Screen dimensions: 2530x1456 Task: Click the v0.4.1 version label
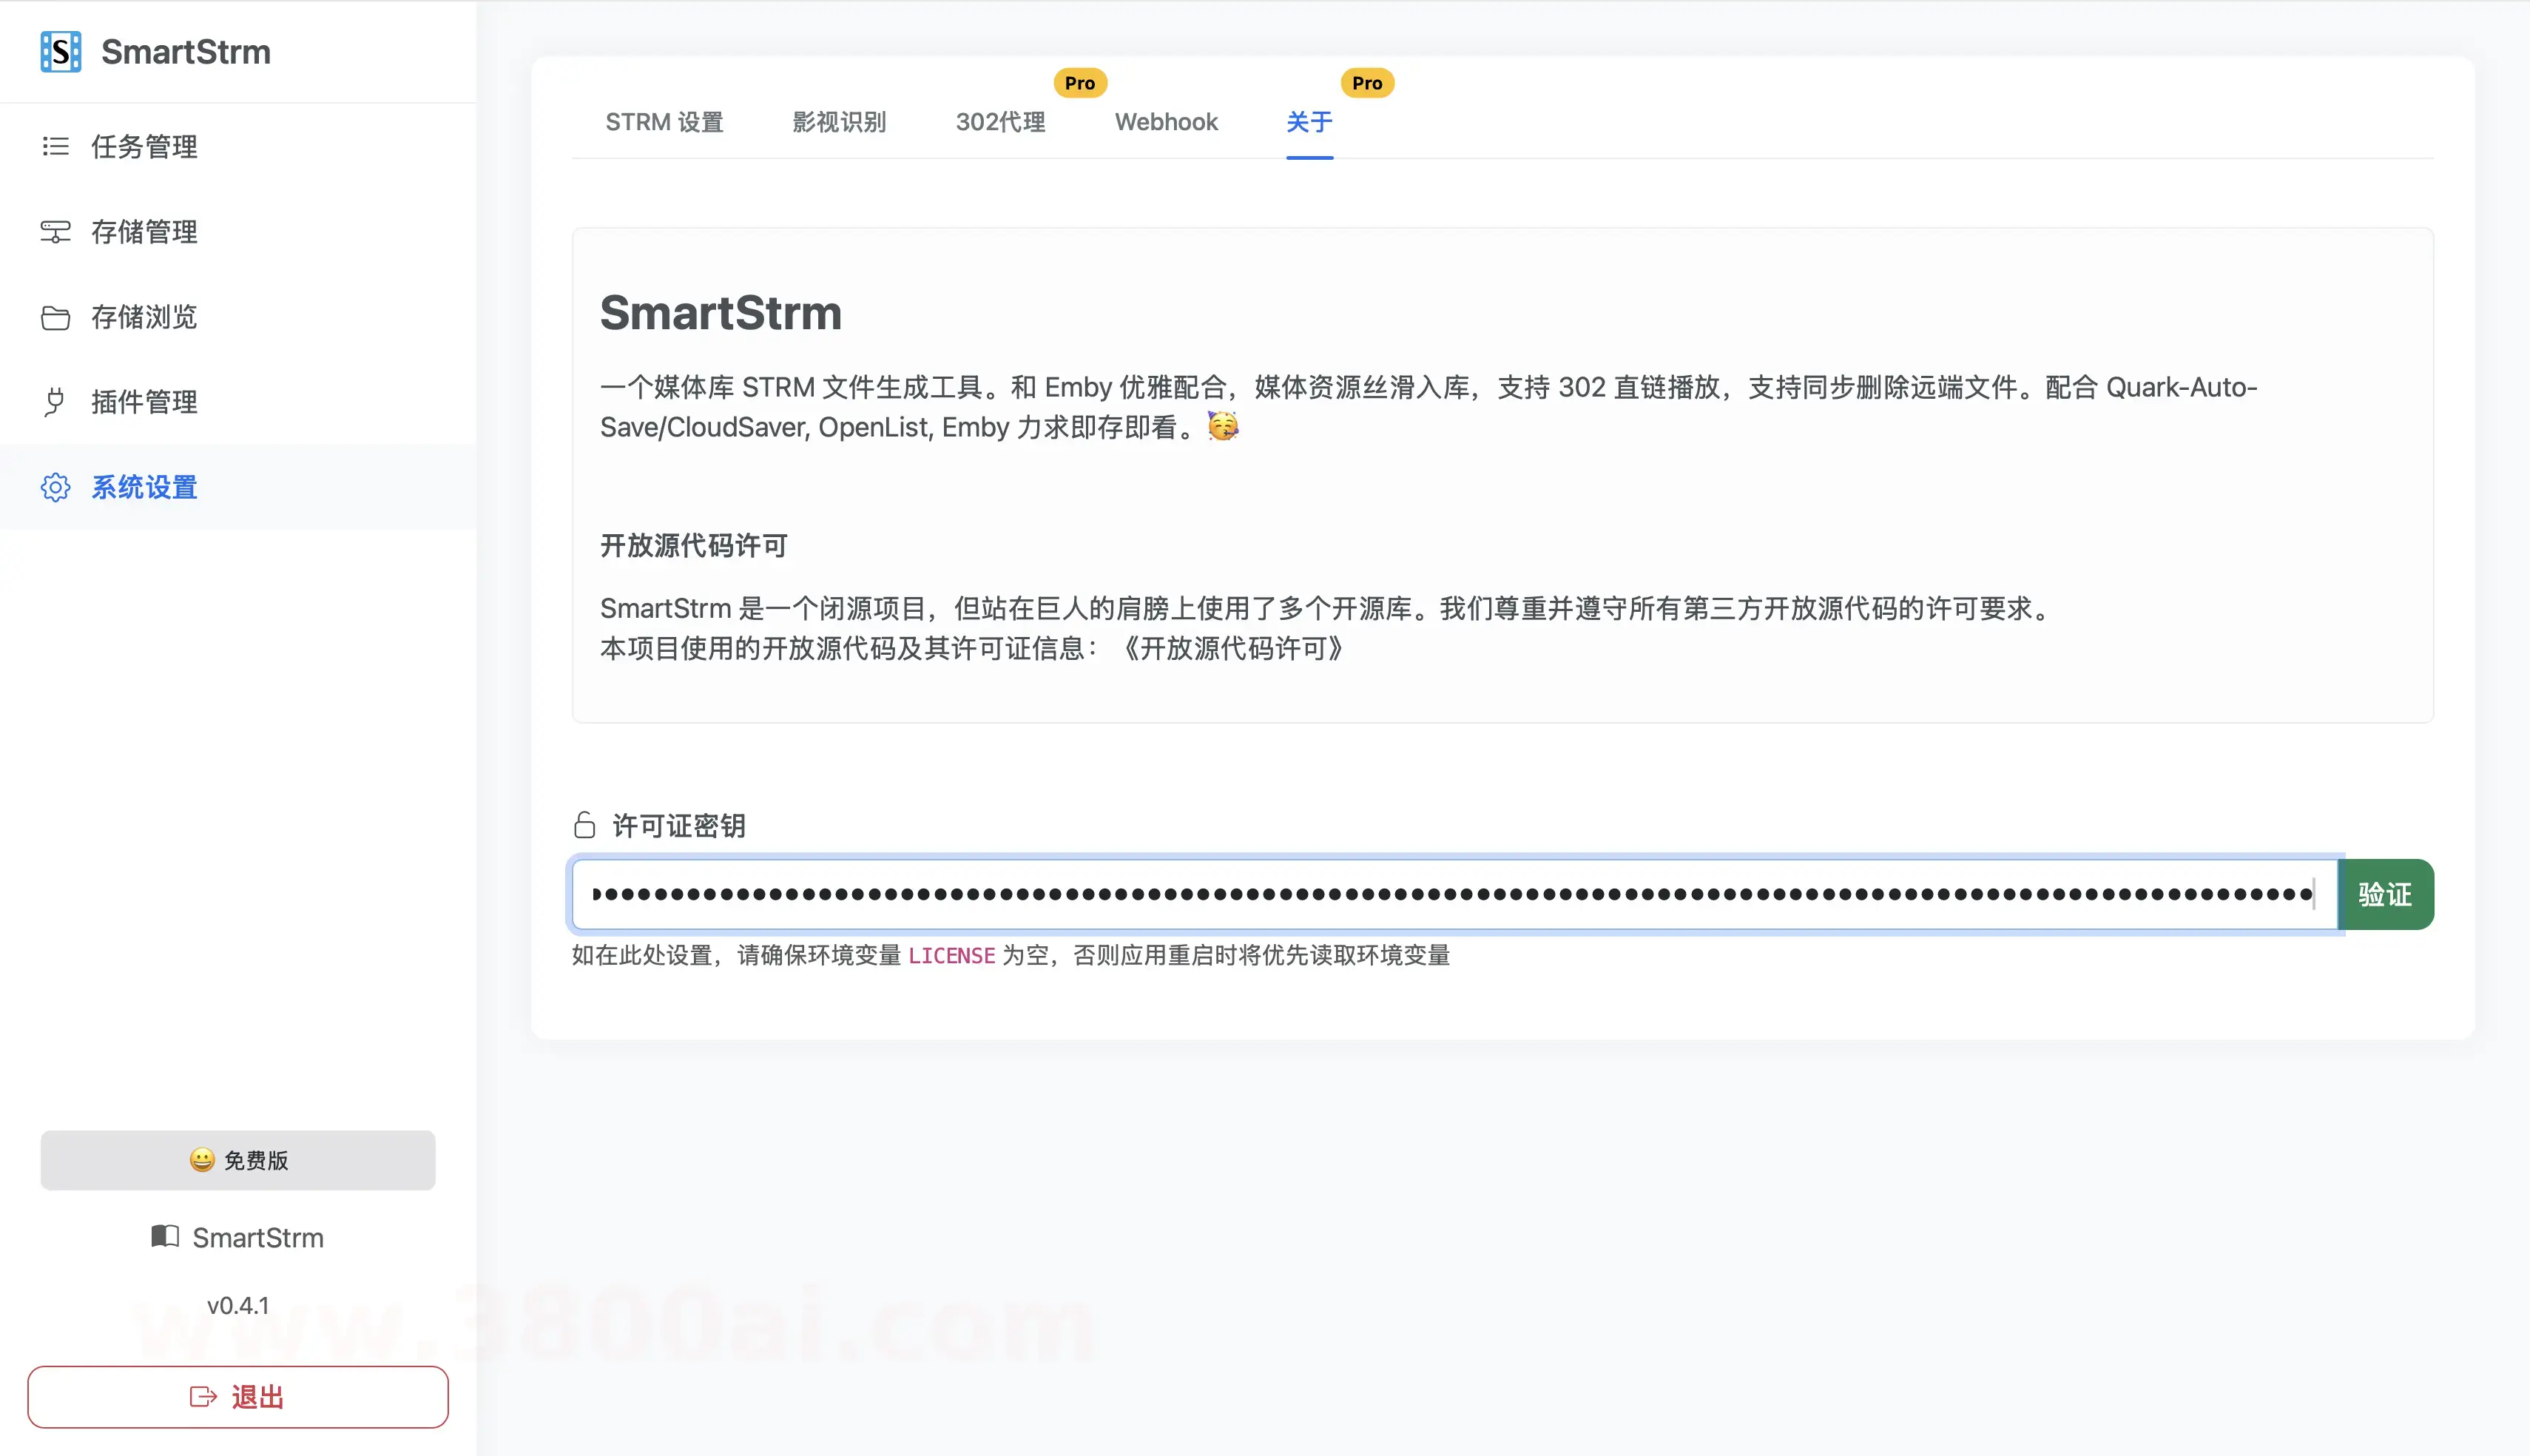(238, 1306)
